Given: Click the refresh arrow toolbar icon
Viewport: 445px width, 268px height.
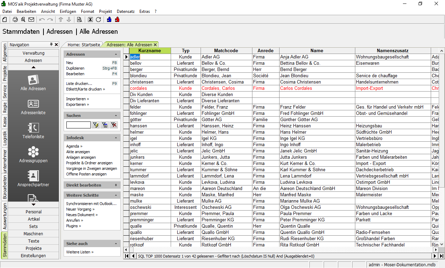Looking at the screenshot, I should [x=98, y=19].
